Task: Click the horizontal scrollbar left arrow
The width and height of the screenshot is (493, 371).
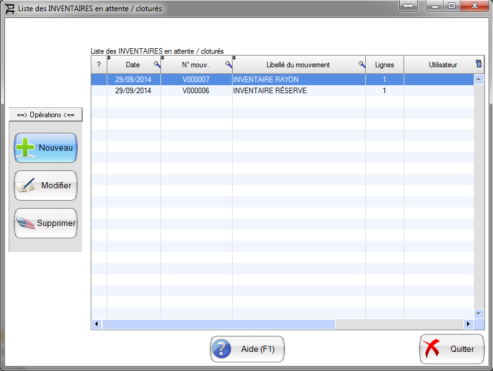Action: [96, 324]
